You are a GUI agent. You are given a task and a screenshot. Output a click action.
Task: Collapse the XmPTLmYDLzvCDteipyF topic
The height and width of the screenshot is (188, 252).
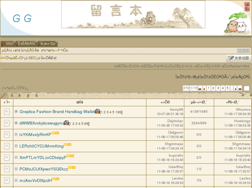[x=16, y=157]
